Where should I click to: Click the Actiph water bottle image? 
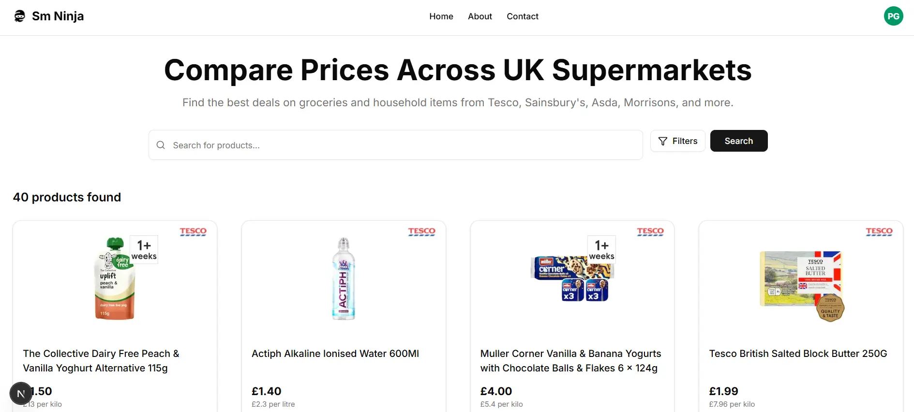click(x=343, y=279)
